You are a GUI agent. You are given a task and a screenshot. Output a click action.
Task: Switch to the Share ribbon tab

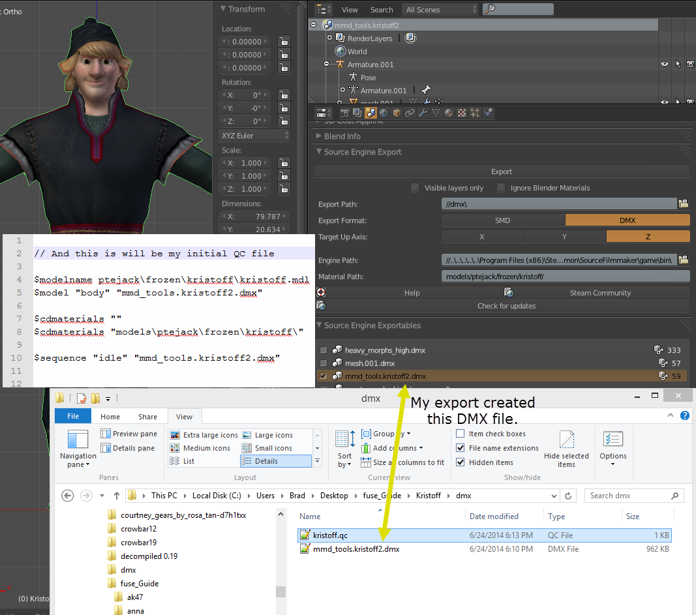tap(148, 417)
